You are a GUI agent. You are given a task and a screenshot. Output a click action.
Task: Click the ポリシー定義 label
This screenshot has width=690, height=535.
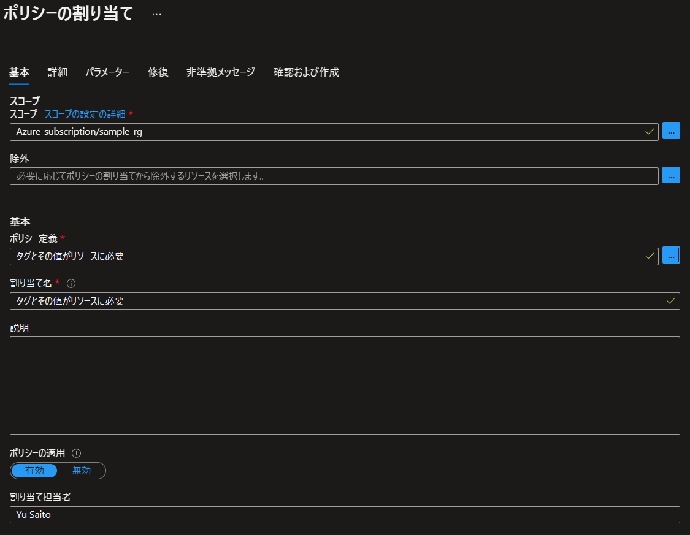tap(34, 239)
